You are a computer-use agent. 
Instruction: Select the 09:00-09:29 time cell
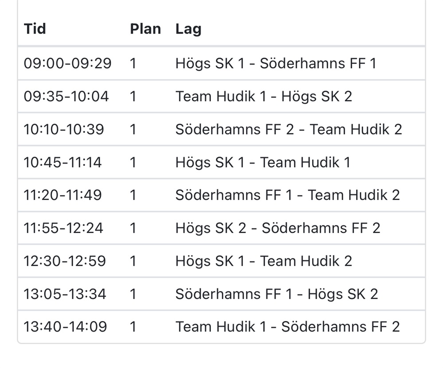point(67,63)
